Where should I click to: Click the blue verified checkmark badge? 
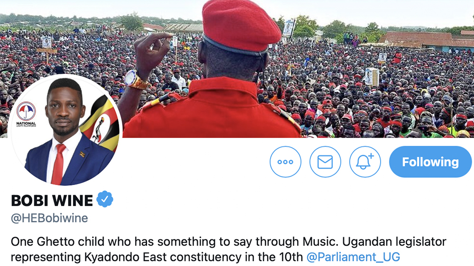coord(105,199)
